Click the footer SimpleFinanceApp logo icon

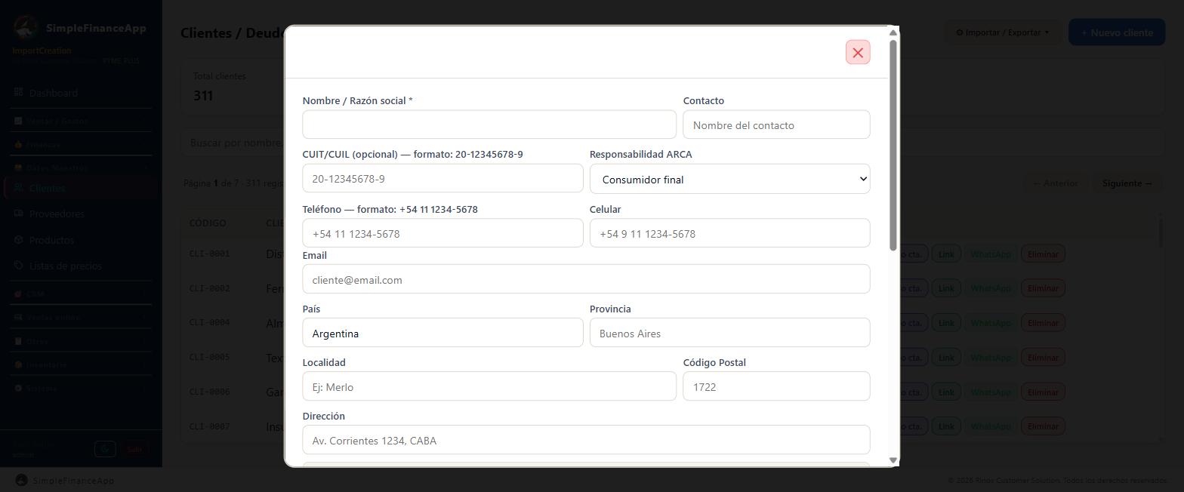tap(21, 480)
